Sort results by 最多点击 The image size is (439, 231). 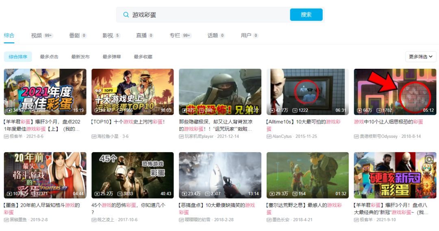pos(49,57)
